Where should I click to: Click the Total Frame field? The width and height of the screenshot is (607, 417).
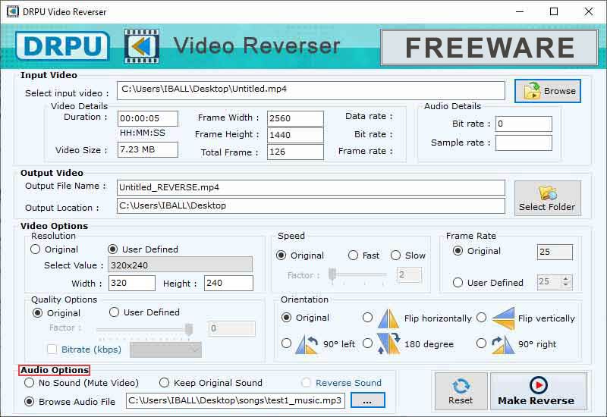(295, 152)
